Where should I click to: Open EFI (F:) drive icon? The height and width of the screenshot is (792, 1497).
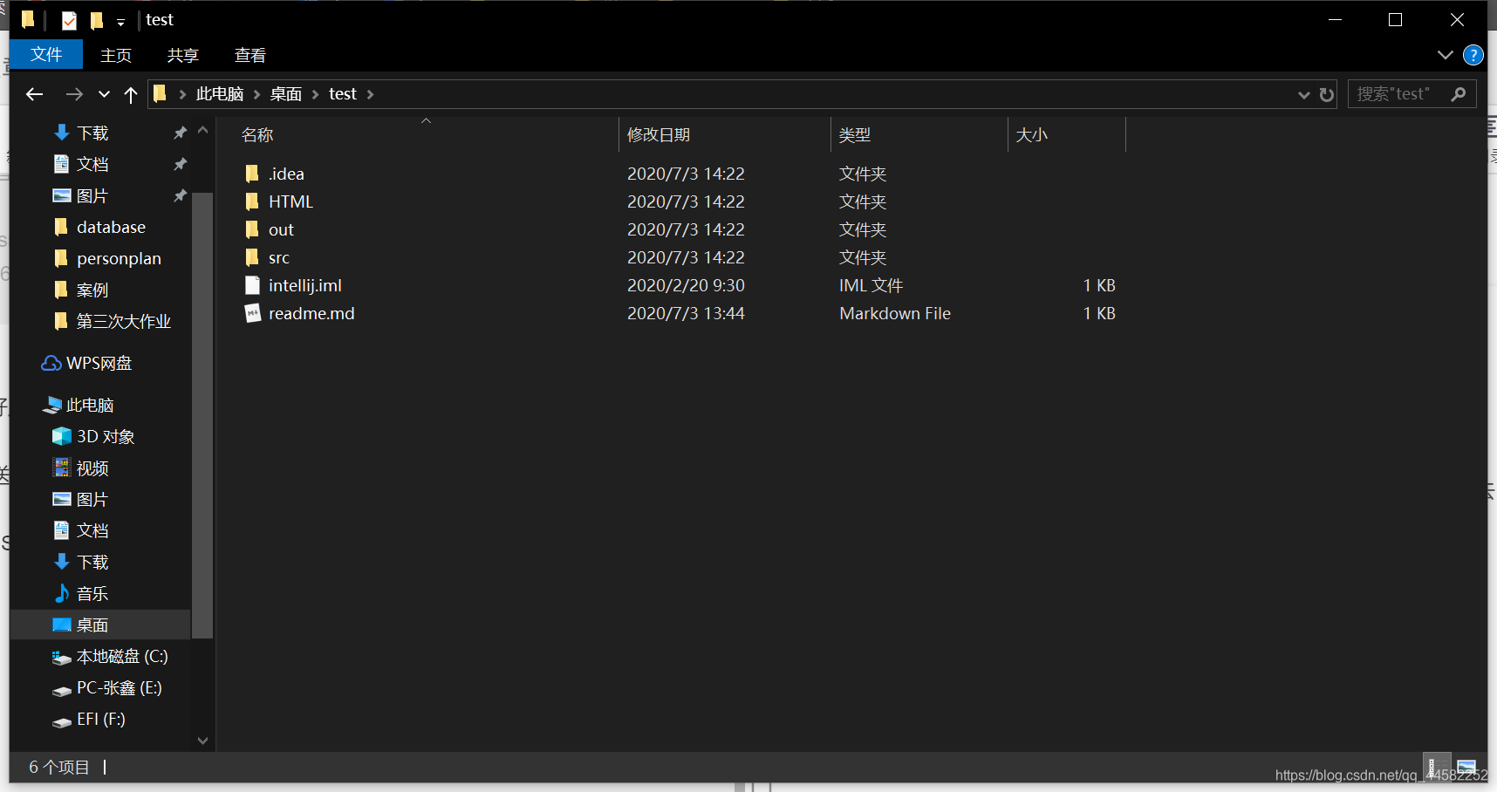click(61, 720)
